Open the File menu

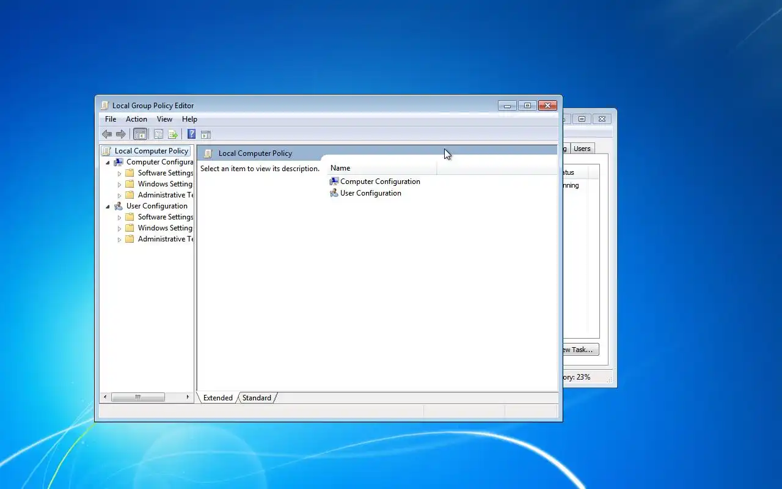(111, 119)
